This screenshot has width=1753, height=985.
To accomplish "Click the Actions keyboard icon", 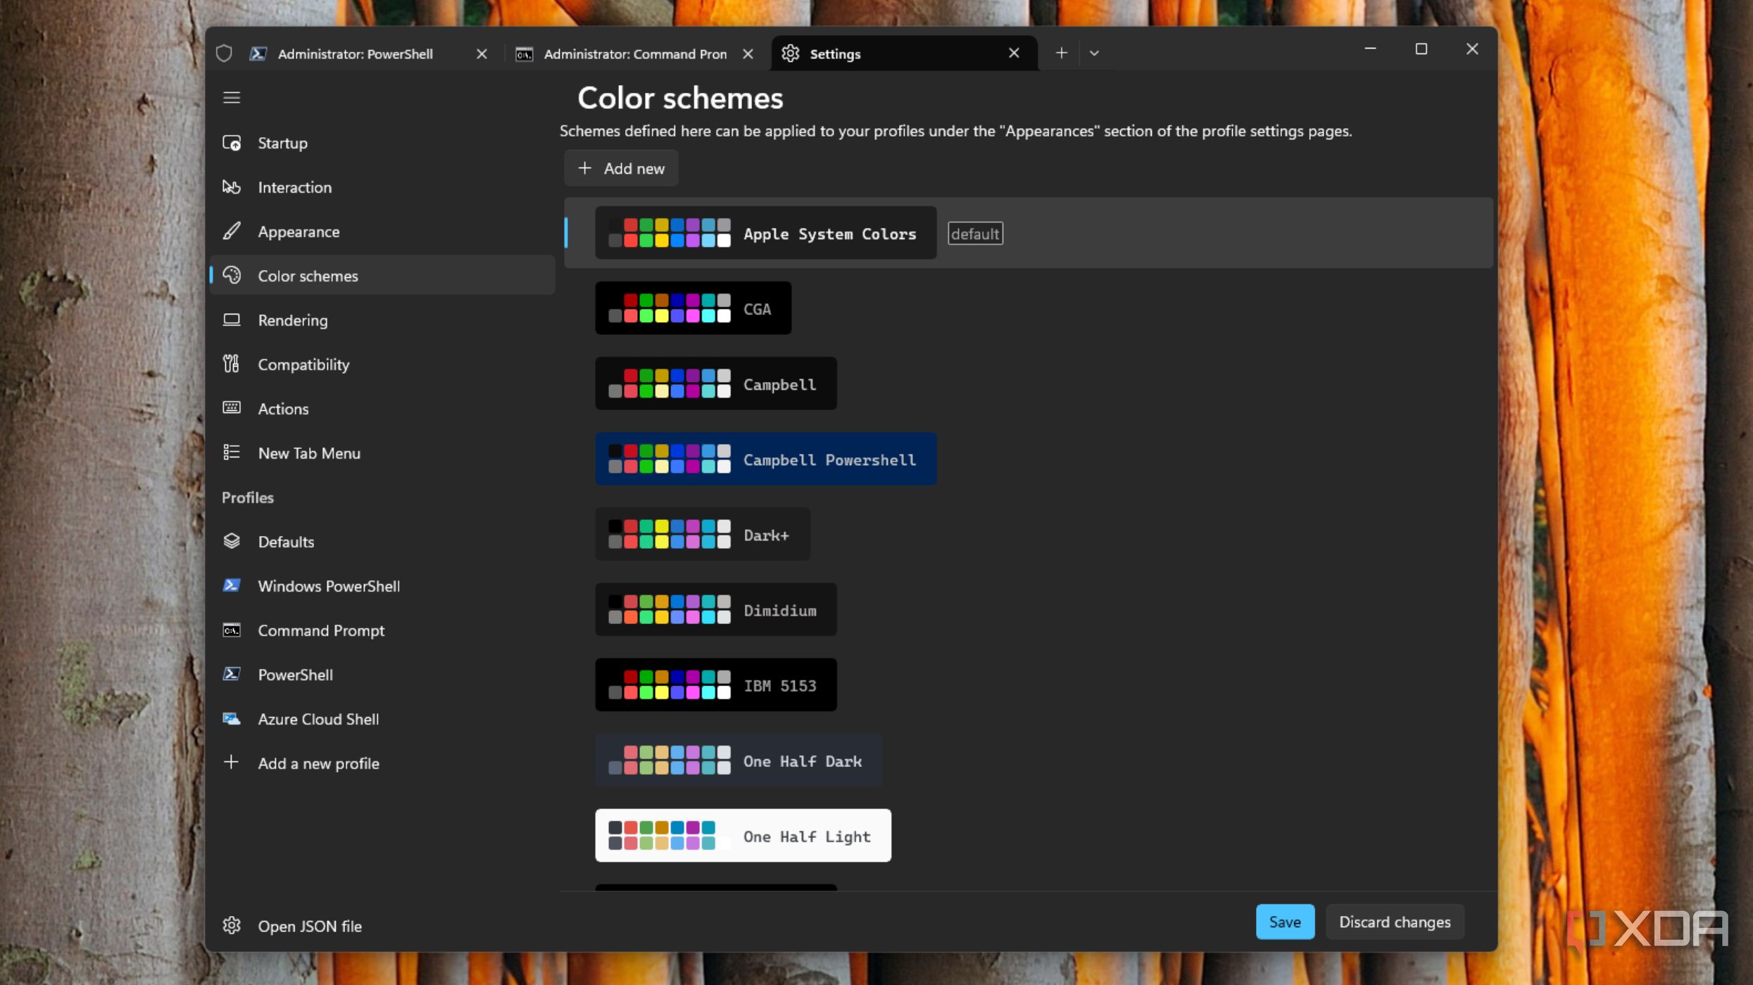I will coord(232,408).
